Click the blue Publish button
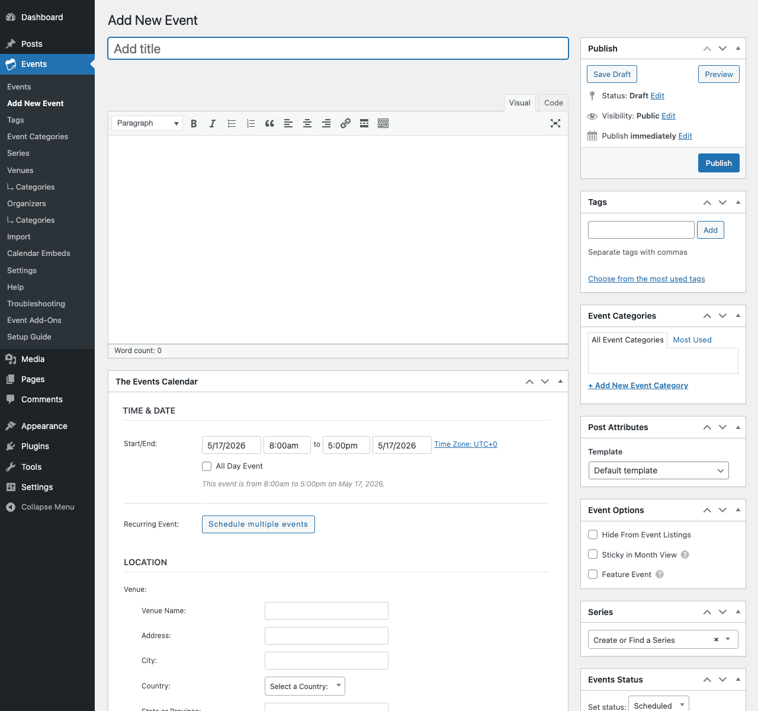 (718, 163)
